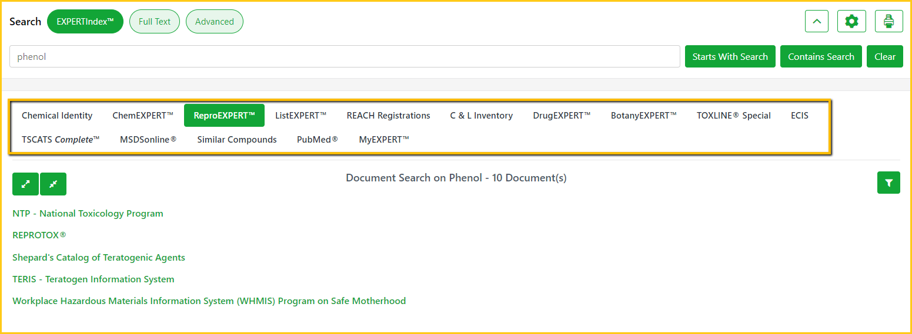Switch to the Similar Compounds tab

236,140
